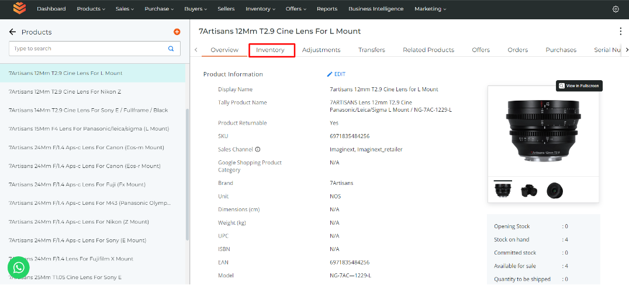Go back using Products arrow icon
The width and height of the screenshot is (629, 285).
[x=12, y=32]
